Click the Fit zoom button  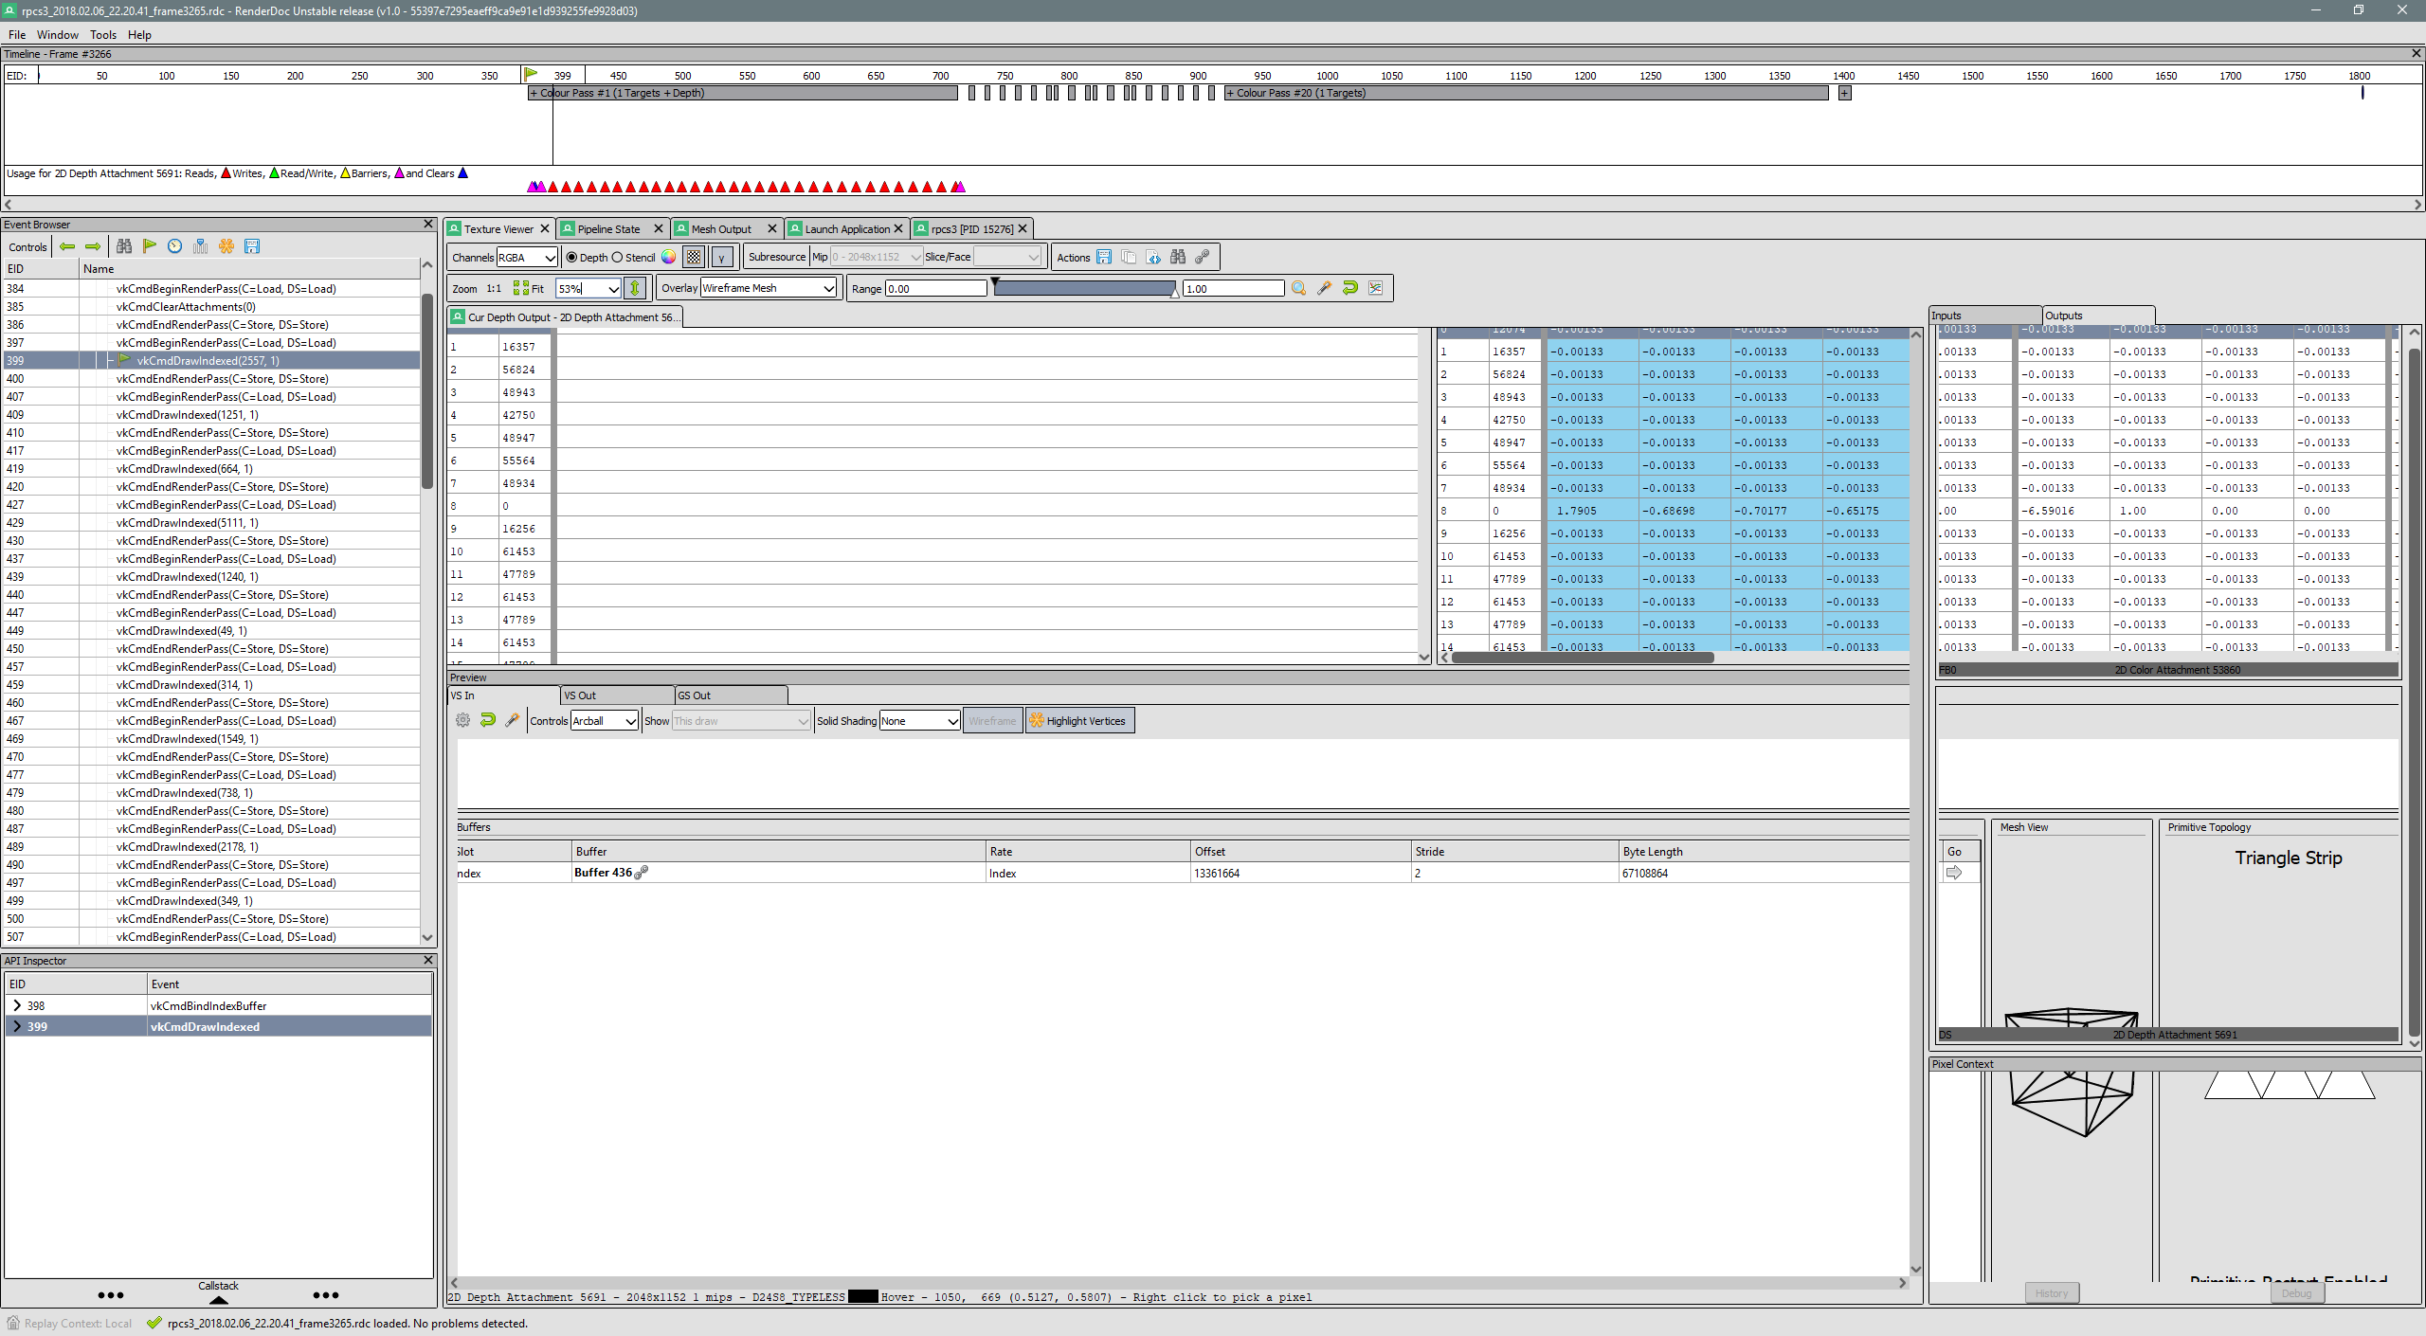coord(528,288)
